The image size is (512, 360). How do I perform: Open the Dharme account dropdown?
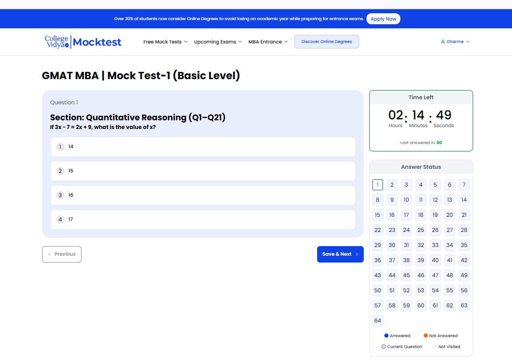click(x=455, y=42)
